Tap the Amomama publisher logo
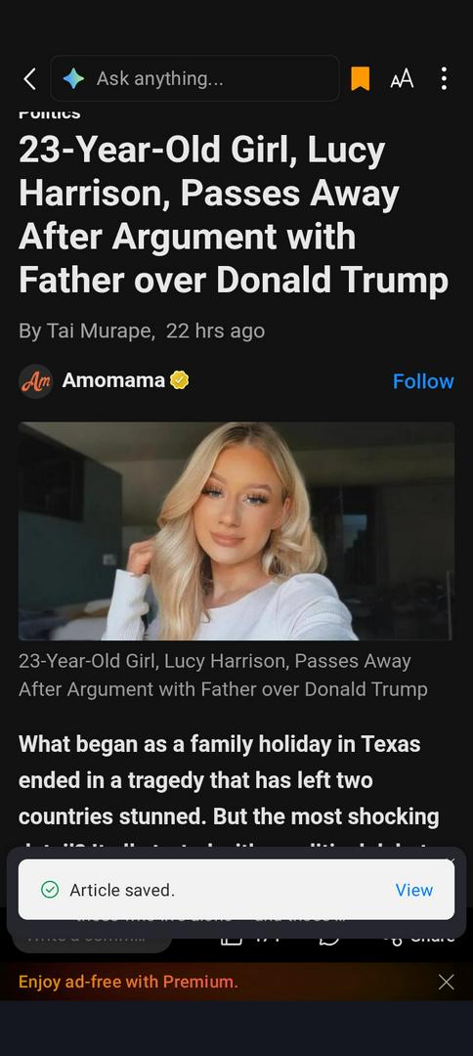The height and width of the screenshot is (1056, 473). tap(35, 381)
